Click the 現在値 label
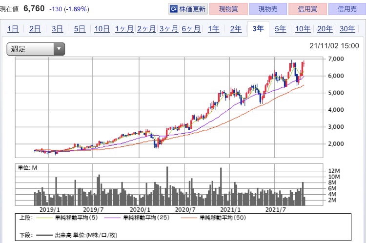Viewport: 366px width, 243px height. (x=9, y=9)
